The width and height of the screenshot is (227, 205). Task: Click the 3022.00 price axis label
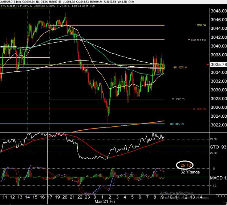(x=219, y=125)
